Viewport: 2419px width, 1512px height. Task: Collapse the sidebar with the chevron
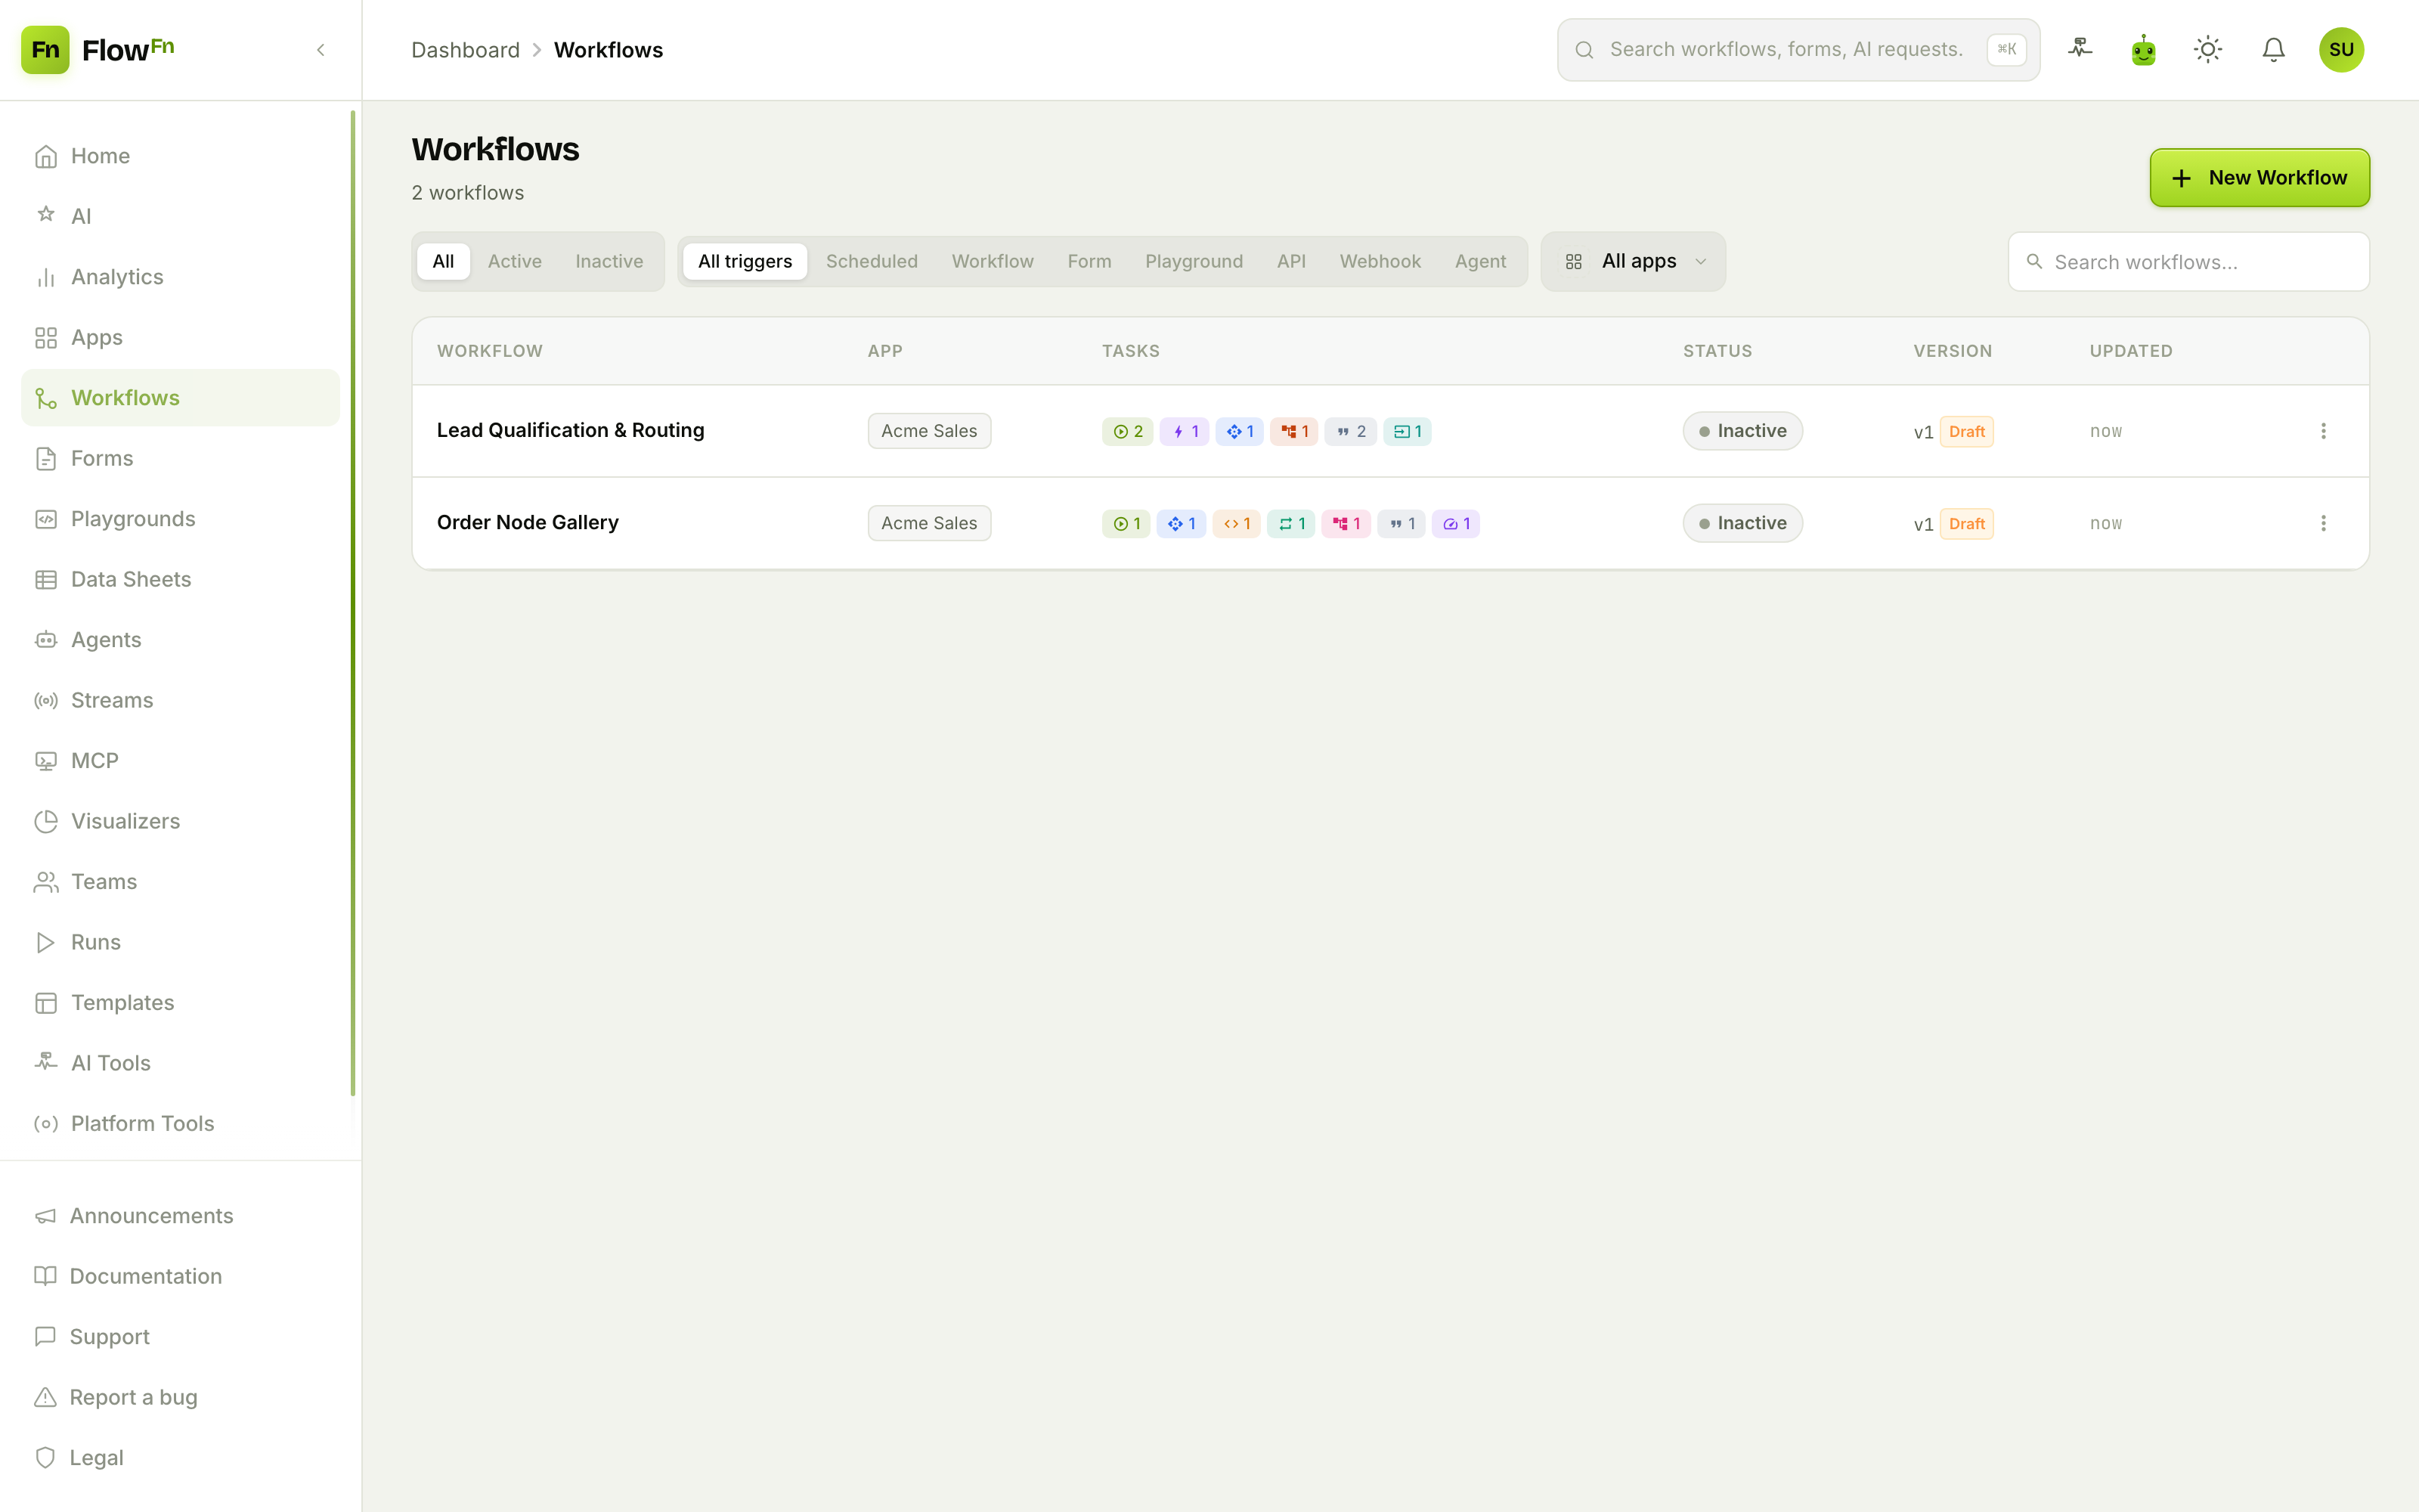[x=321, y=50]
